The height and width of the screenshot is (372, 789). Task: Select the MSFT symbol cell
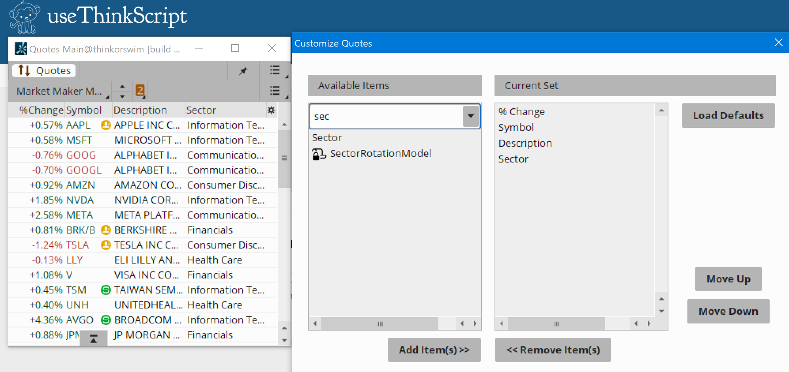79,140
